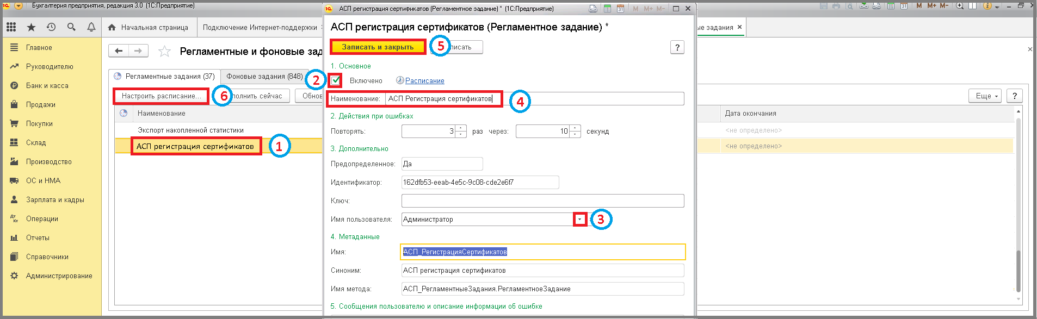Toggle the Включено checkbox
The height and width of the screenshot is (319, 1037).
(x=336, y=80)
